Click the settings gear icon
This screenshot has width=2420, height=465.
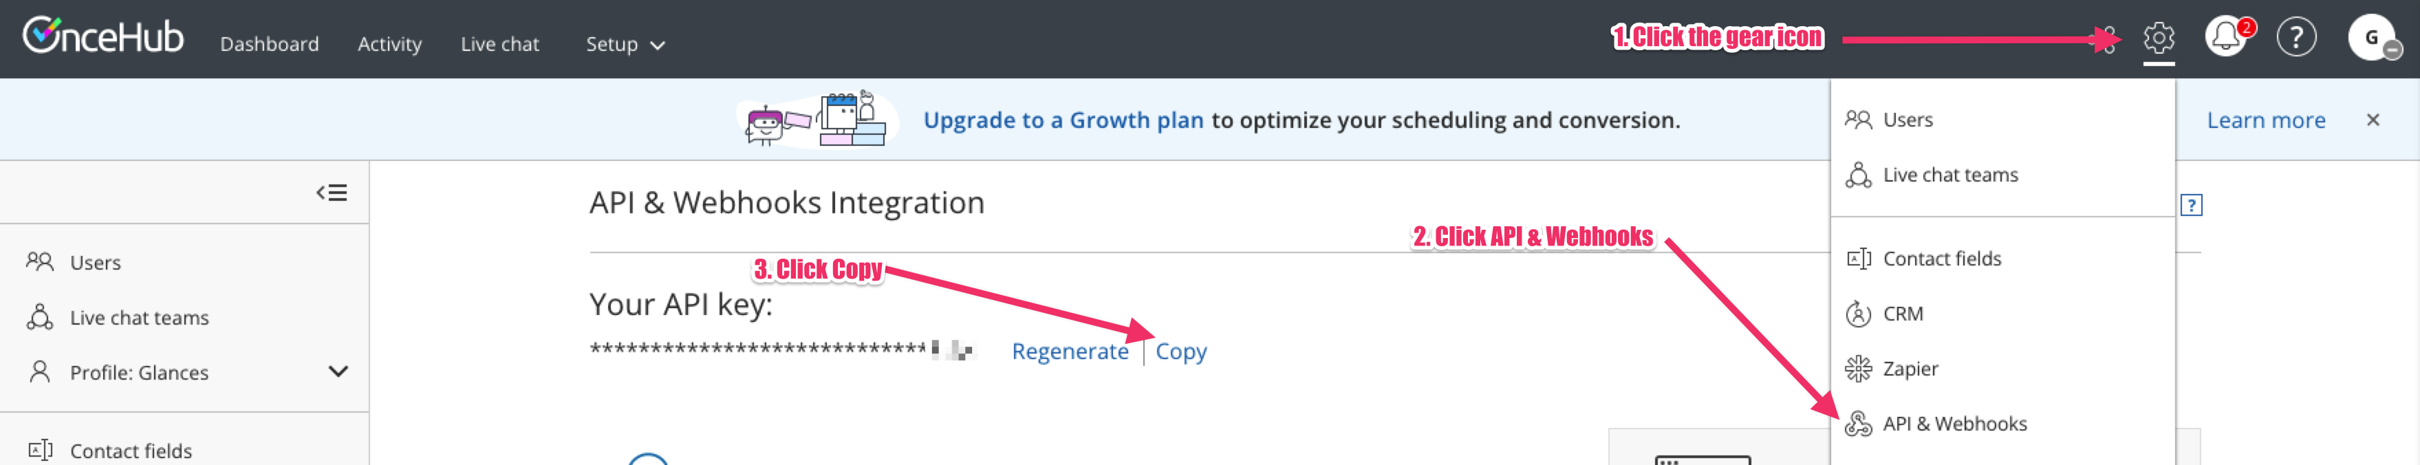pyautogui.click(x=2158, y=38)
